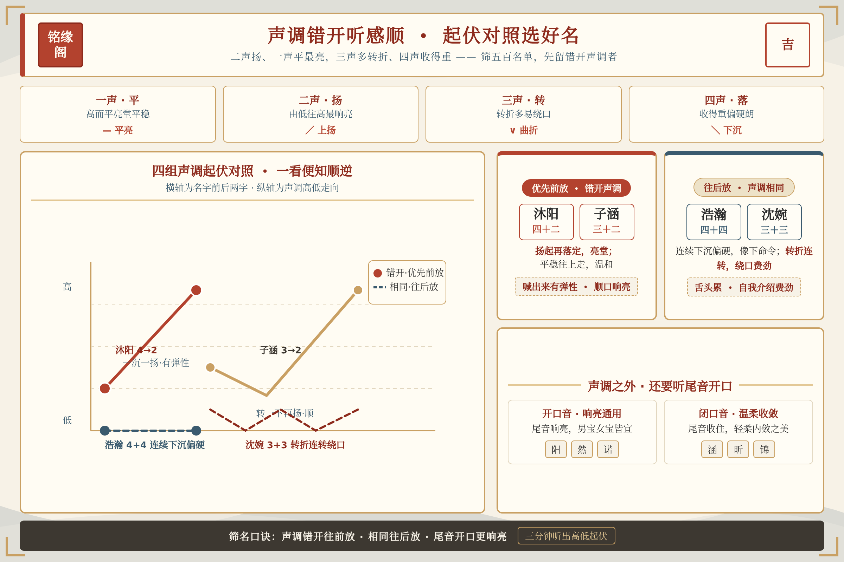Image resolution: width=844 pixels, height=562 pixels.
Task: Click left blue dot of 浩瀚 line
Action: pos(105,431)
